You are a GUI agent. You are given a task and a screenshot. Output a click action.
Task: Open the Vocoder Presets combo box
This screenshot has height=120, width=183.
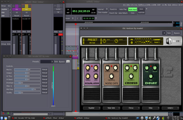click(x=47, y=62)
